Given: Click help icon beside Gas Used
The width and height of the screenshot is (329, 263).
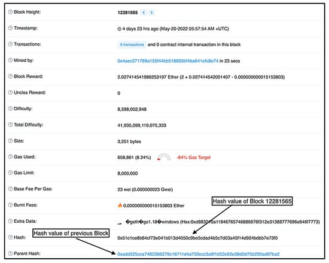Looking at the screenshot, I should tap(10, 157).
